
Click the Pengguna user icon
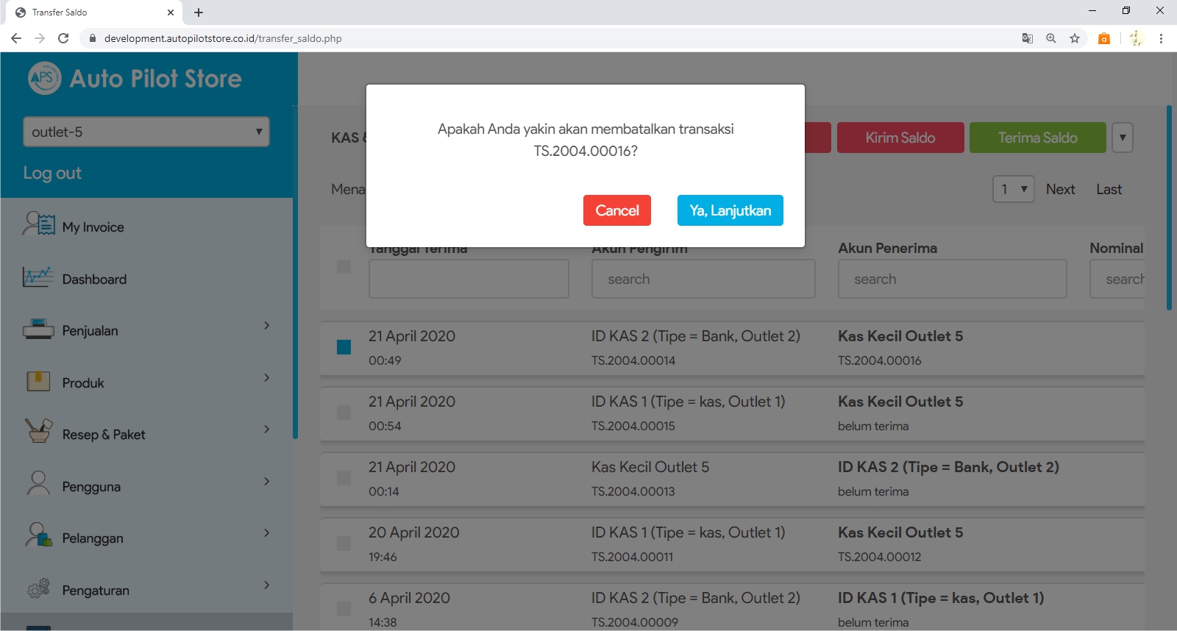coord(38,484)
